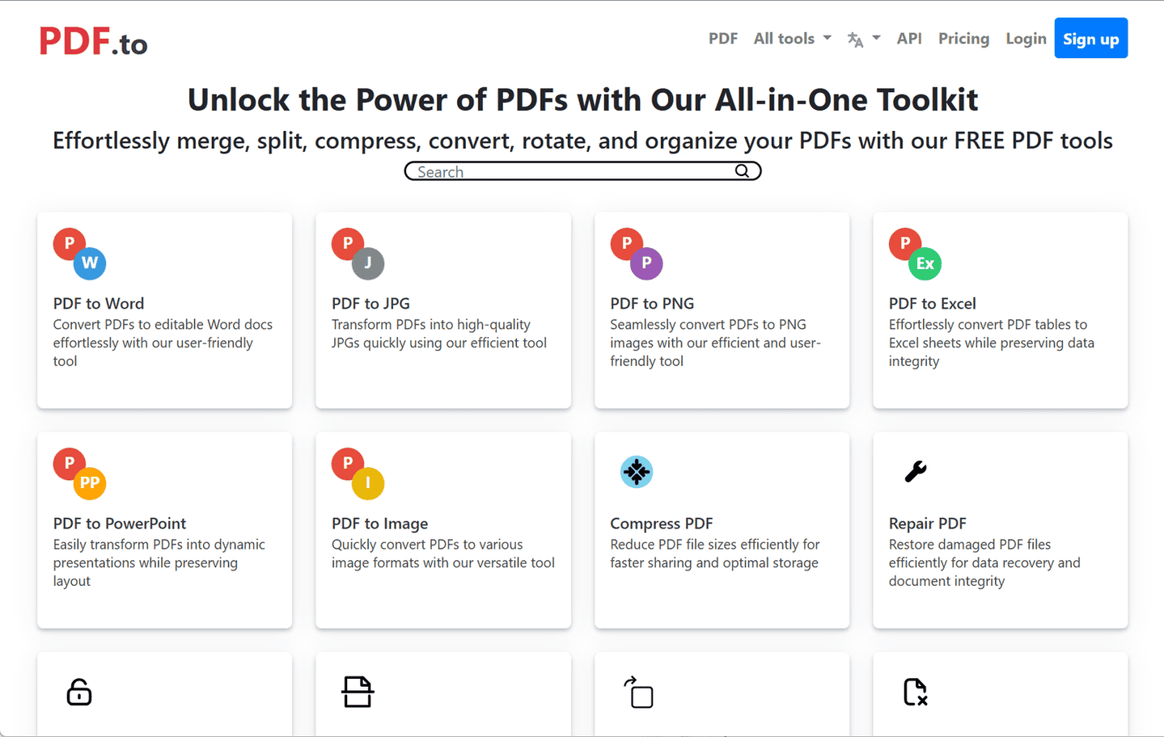The height and width of the screenshot is (737, 1164).
Task: Expand the All tools chevron arrow
Action: [x=827, y=38]
